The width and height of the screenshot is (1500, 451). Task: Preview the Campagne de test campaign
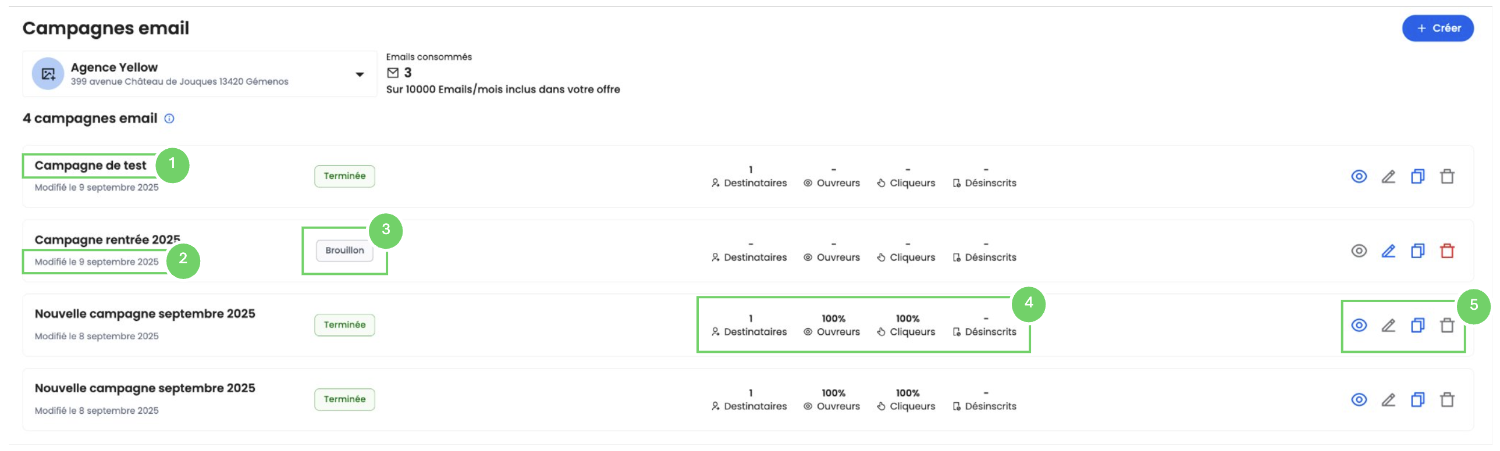1359,176
